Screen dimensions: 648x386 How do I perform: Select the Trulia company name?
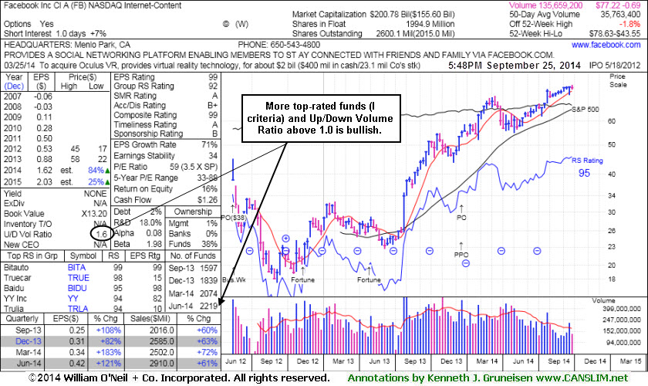click(x=14, y=309)
